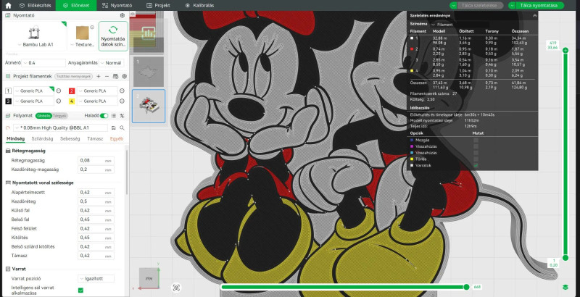Switch process scope to Globális
Viewport: 580px width, 297px height.
coord(43,116)
